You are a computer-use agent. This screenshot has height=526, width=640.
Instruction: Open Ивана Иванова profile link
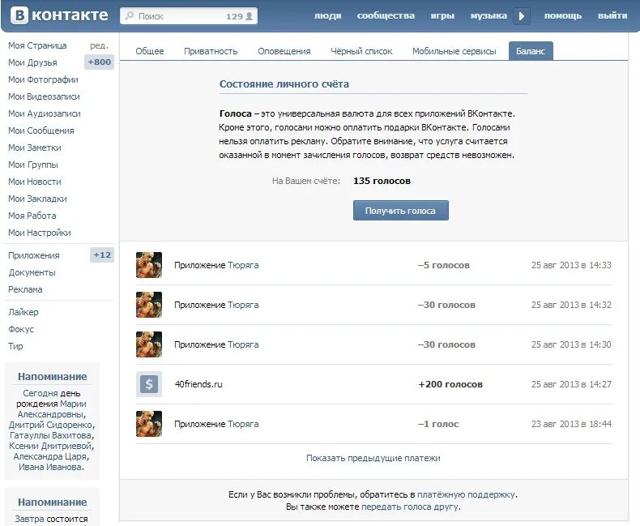click(50, 467)
